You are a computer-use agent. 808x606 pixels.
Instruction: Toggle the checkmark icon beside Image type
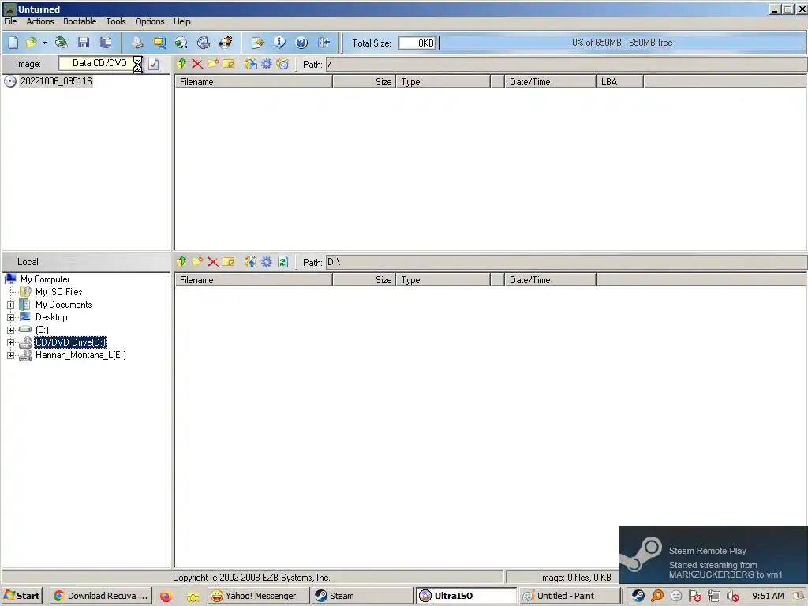(154, 64)
